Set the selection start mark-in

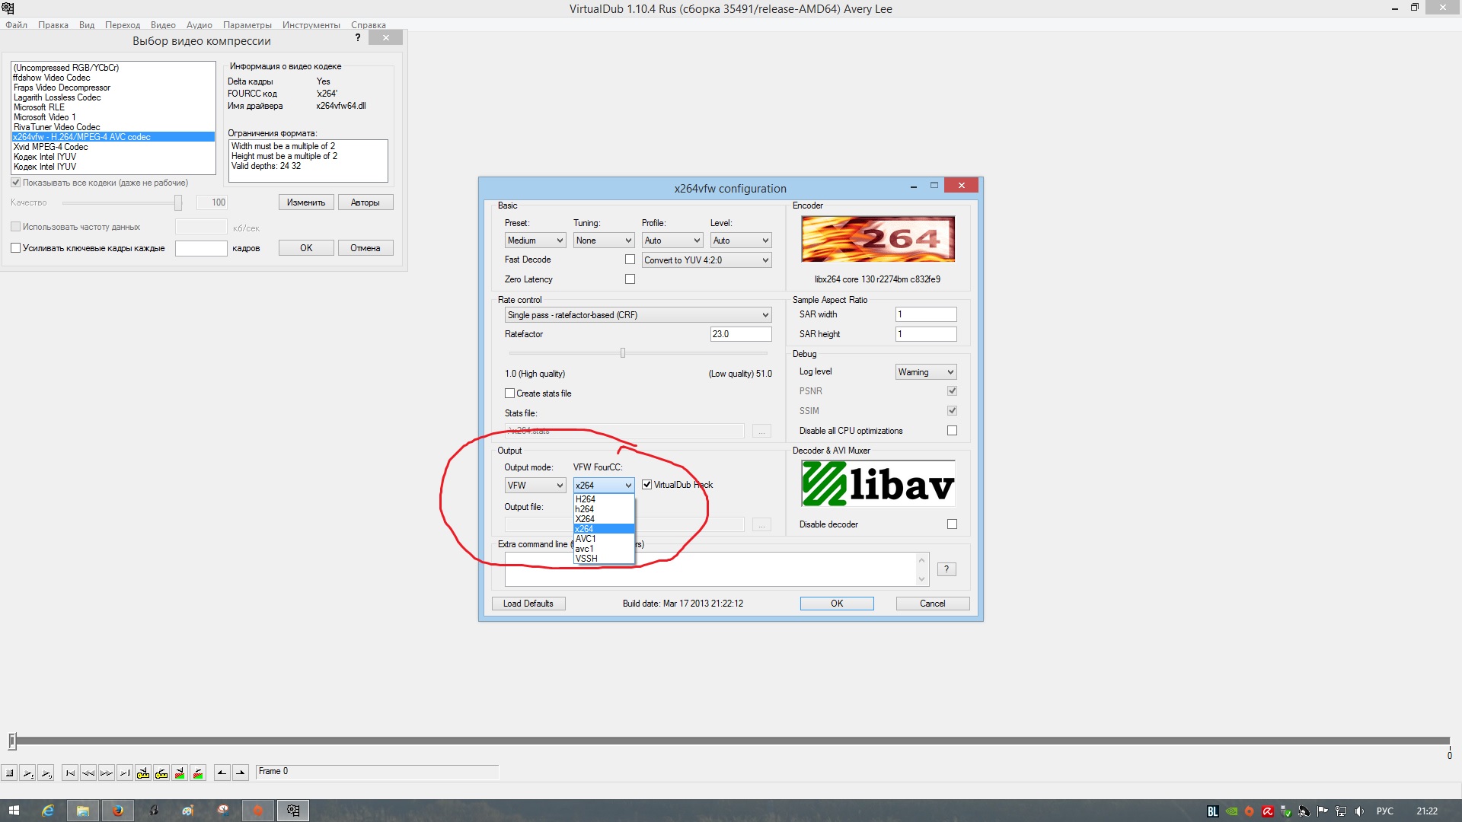click(x=222, y=773)
